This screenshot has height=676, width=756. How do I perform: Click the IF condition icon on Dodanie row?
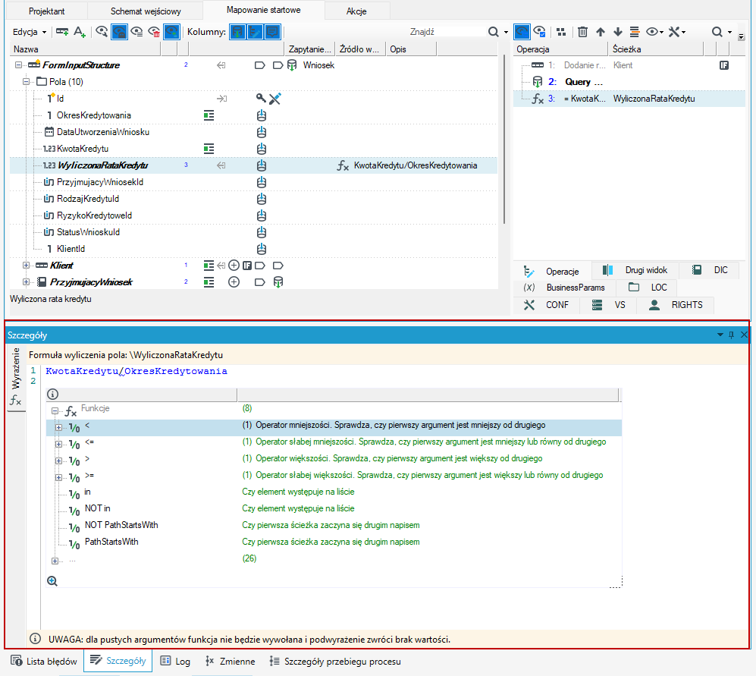coord(724,65)
